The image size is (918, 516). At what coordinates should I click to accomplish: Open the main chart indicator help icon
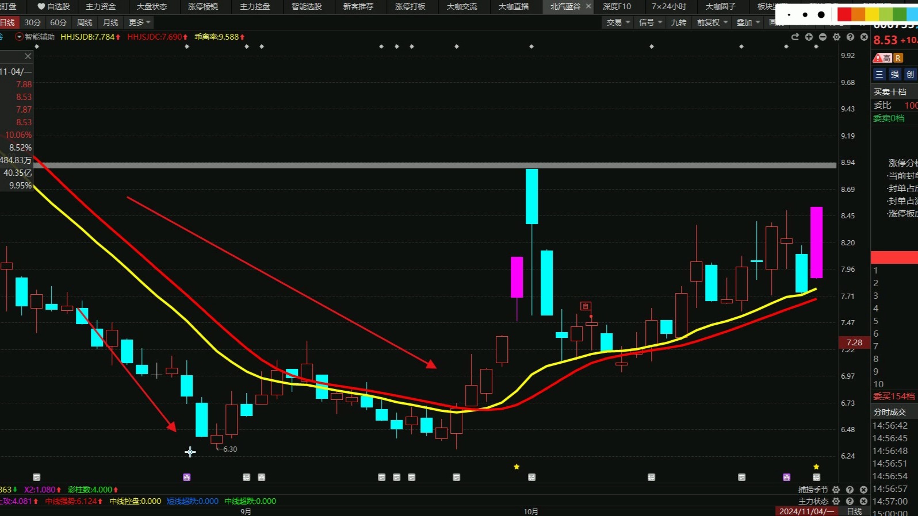point(850,37)
